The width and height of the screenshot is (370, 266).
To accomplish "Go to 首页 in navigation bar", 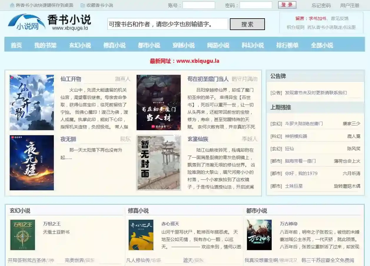I will pyautogui.click(x=16, y=45).
